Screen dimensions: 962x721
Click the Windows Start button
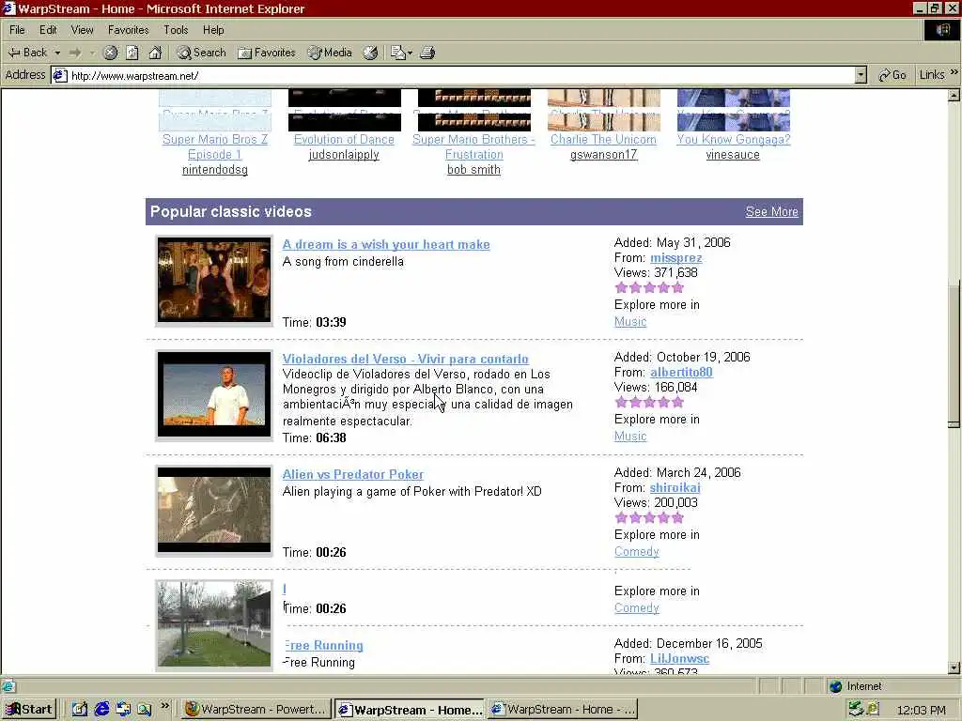tap(29, 710)
